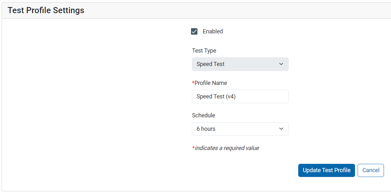The image size is (391, 193).
Task: Click the Schedule label
Action: coord(204,115)
